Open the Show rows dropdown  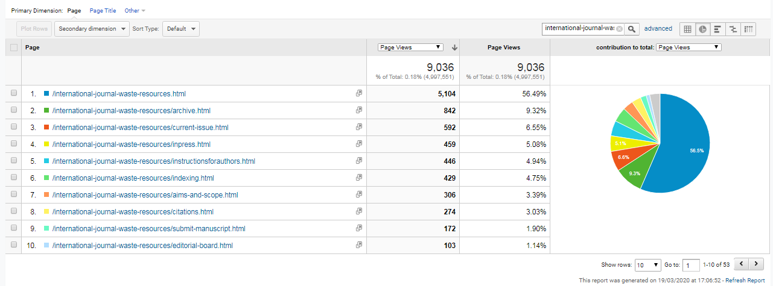(x=648, y=265)
